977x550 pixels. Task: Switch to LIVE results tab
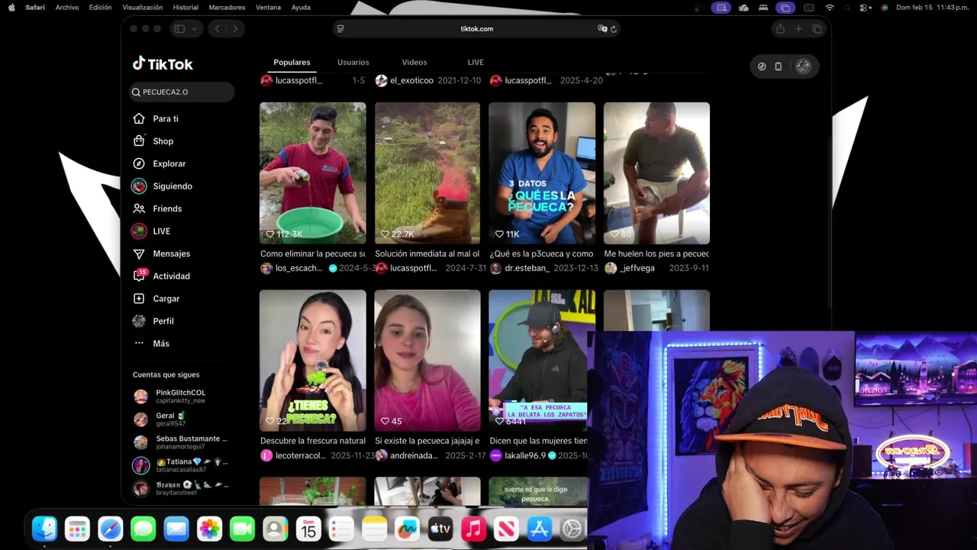pyautogui.click(x=476, y=62)
